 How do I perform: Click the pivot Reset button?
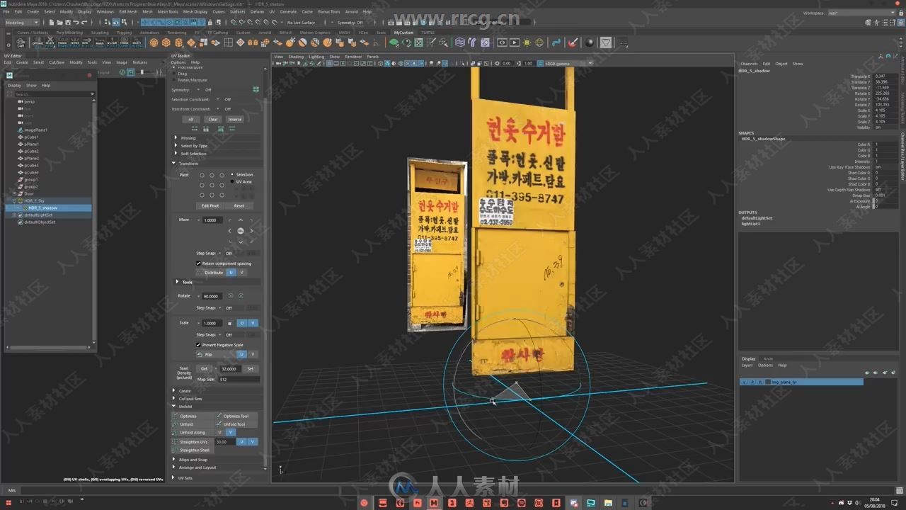pos(239,205)
